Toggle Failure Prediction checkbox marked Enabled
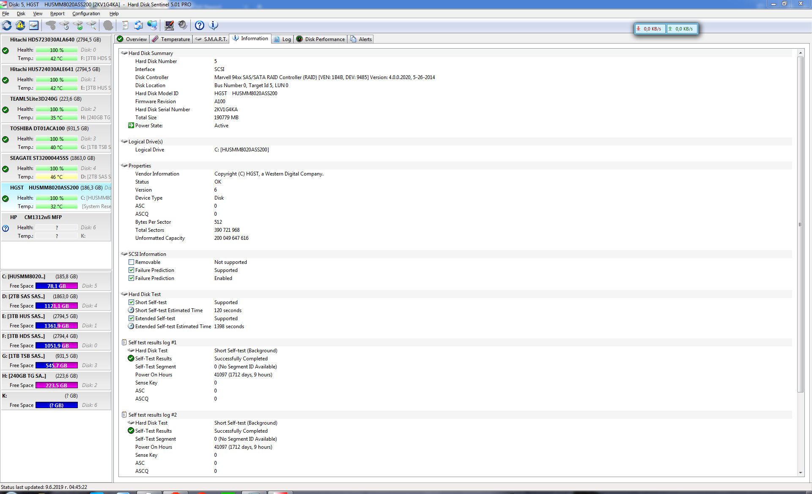 click(x=131, y=278)
